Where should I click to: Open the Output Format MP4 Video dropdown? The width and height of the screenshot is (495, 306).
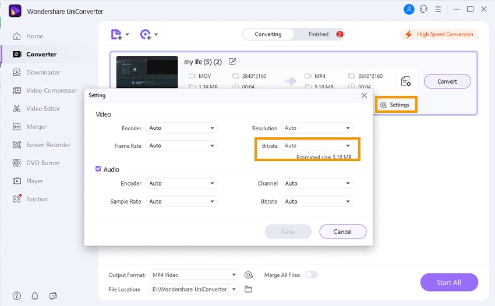coord(194,275)
